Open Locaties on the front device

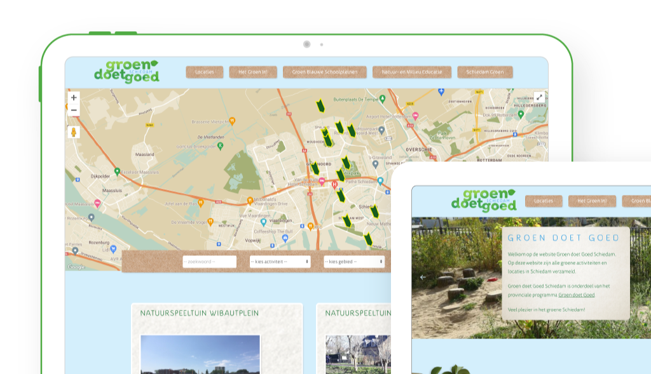point(544,201)
